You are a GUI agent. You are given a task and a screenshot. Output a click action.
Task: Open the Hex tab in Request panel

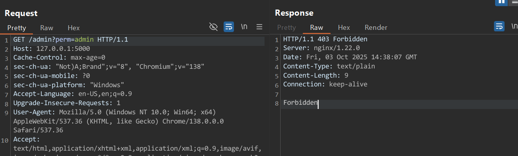(74, 28)
